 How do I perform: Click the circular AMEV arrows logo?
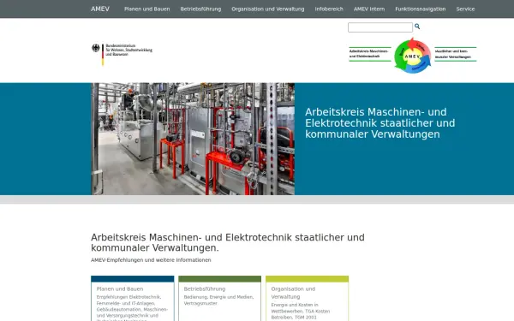pyautogui.click(x=413, y=56)
